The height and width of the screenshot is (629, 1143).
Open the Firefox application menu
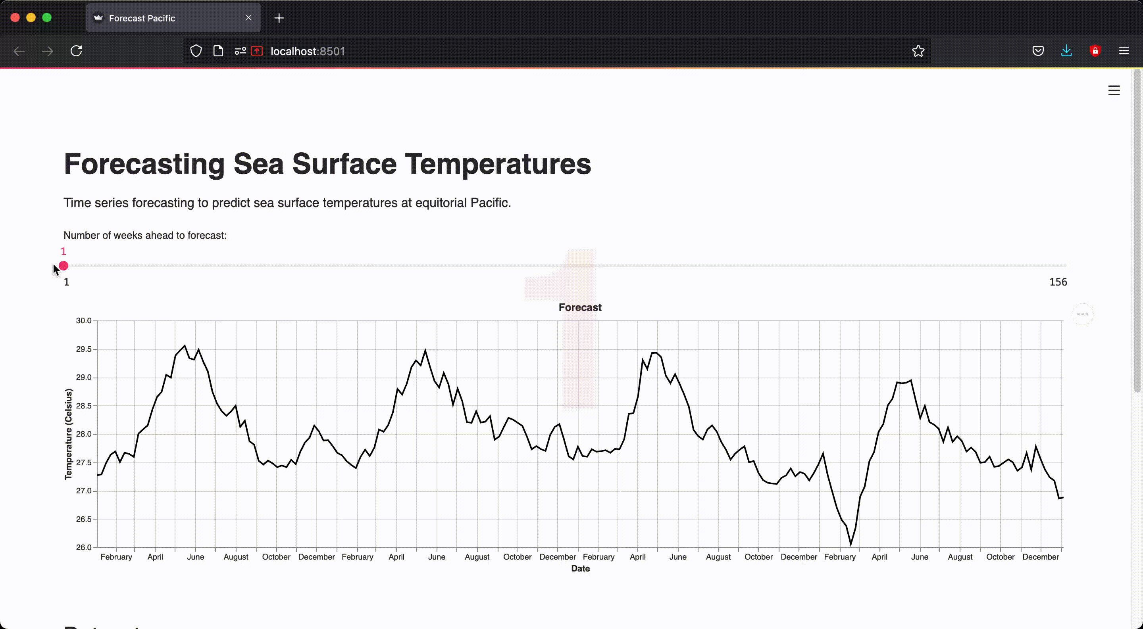click(1124, 51)
